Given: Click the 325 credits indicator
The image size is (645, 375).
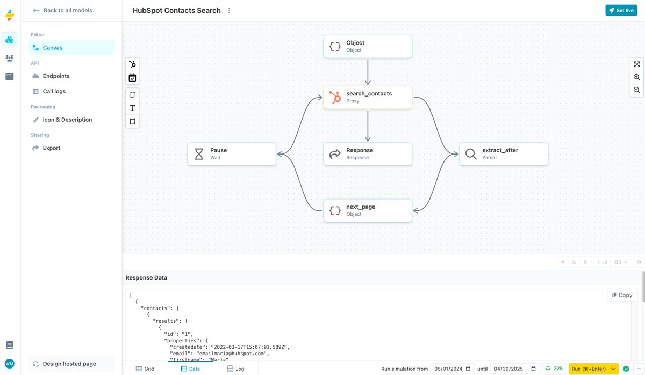Looking at the screenshot, I should [x=554, y=369].
